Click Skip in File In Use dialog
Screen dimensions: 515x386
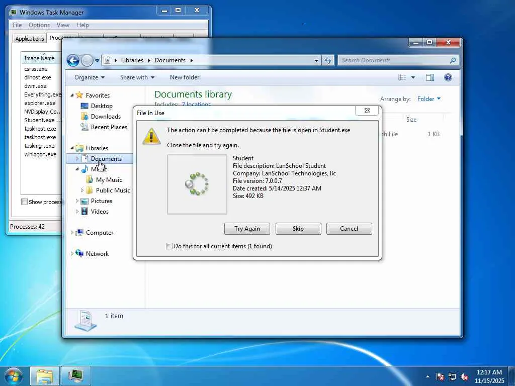point(298,229)
